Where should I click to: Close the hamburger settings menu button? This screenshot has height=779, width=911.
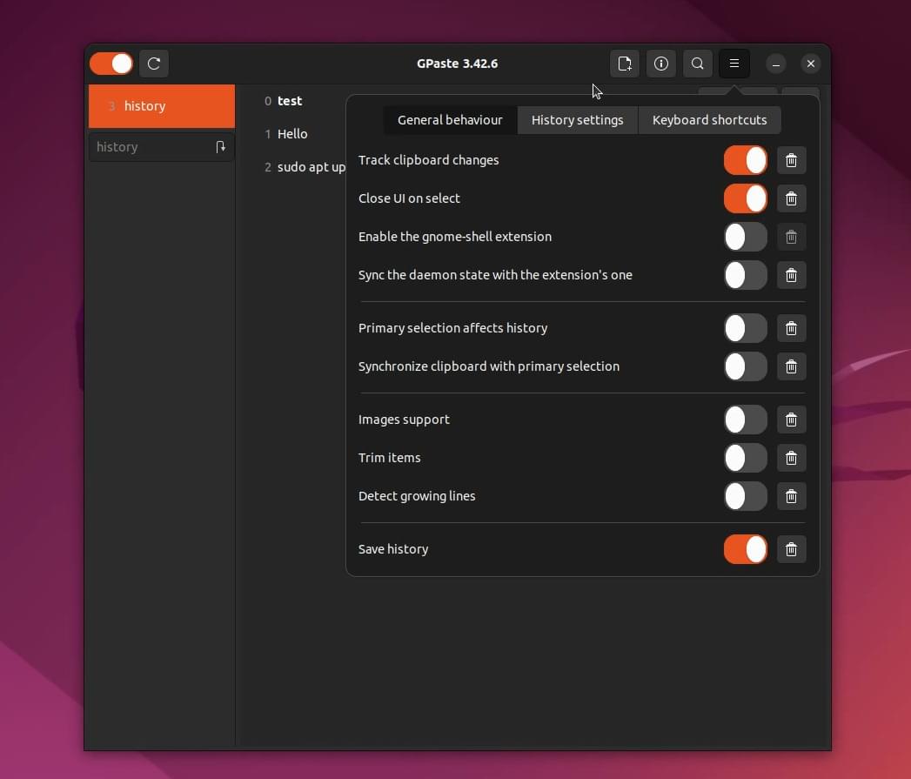[x=734, y=64]
